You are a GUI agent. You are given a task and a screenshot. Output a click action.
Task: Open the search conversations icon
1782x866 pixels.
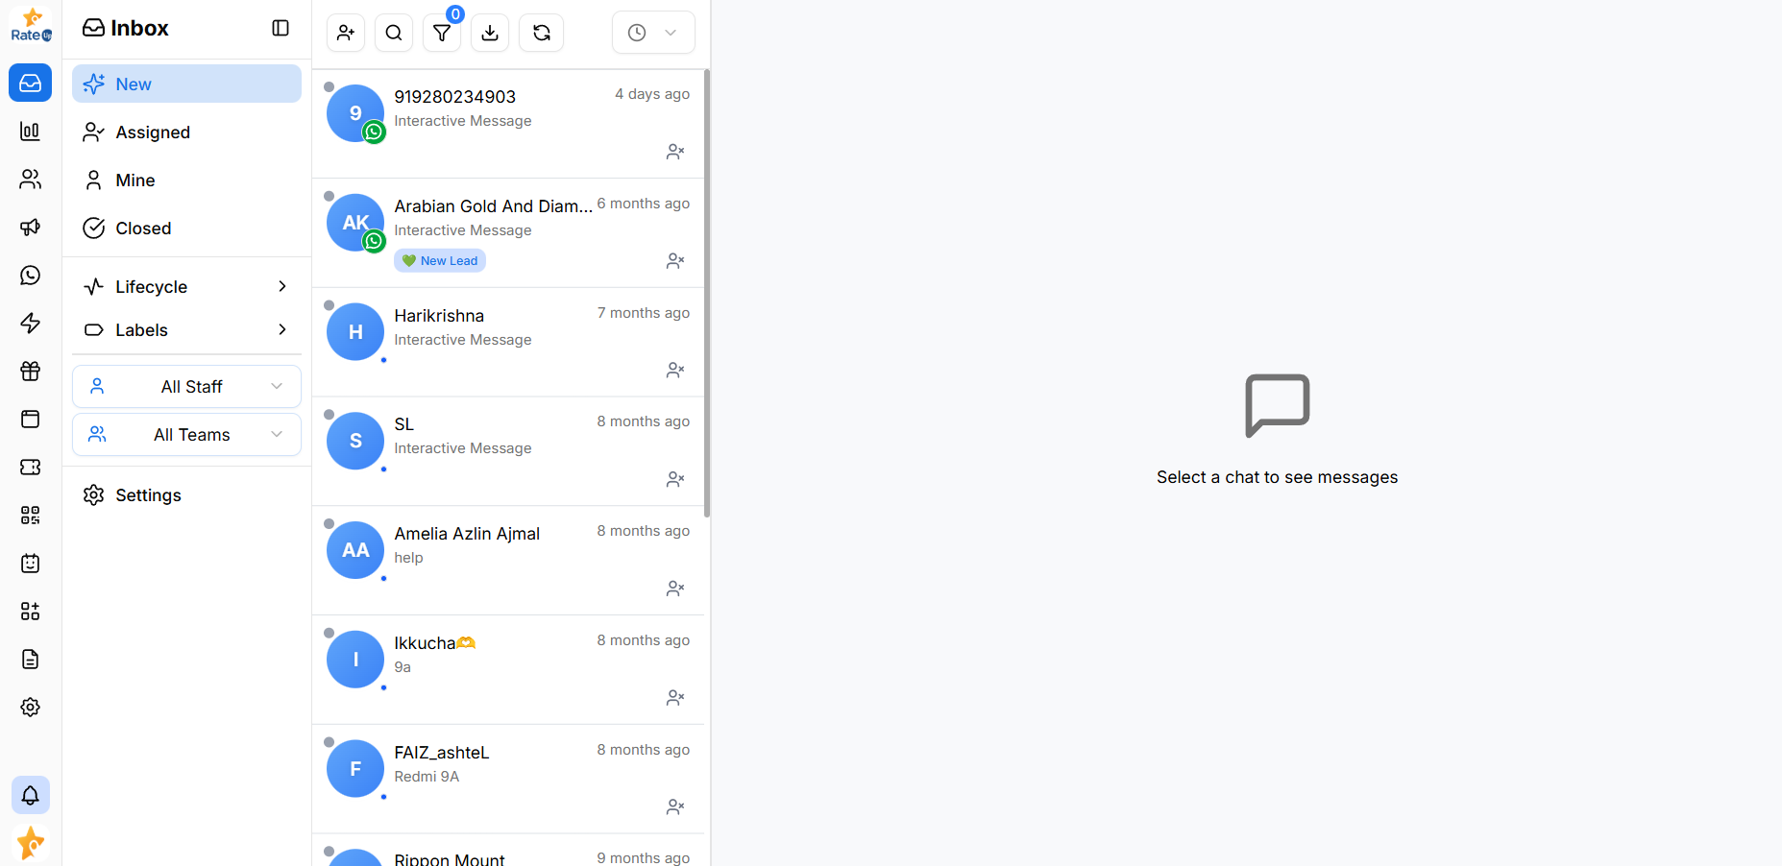pos(394,33)
